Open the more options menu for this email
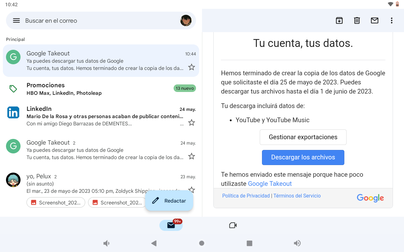 pos(391,20)
